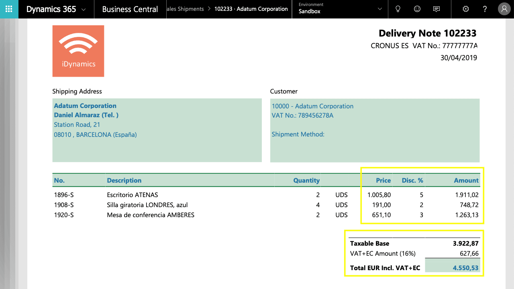Screen dimensions: 514x289
Task: Click the Adatum Corporation shipping address name
Action: click(x=85, y=106)
